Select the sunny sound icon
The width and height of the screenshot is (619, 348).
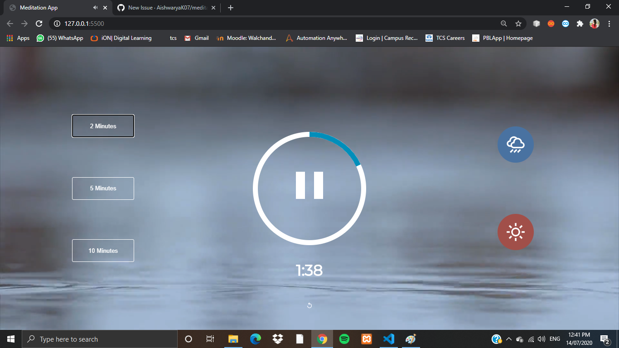click(x=515, y=232)
